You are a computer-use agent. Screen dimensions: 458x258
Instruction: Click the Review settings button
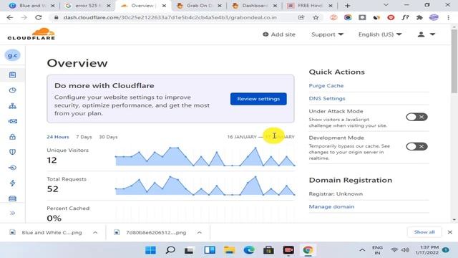[x=258, y=99]
